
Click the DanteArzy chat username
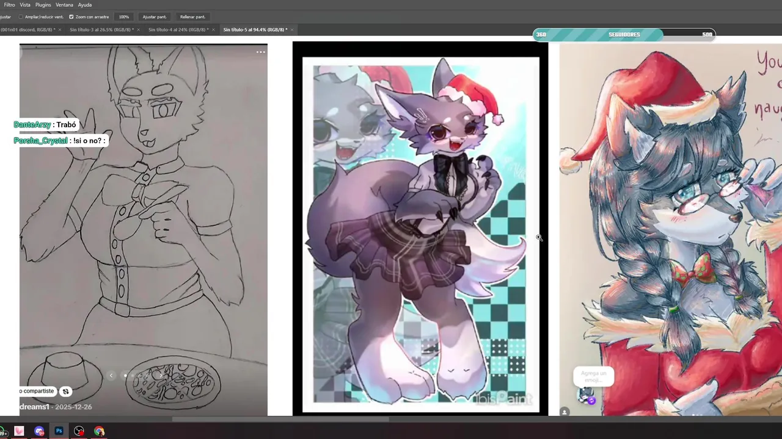(x=32, y=124)
